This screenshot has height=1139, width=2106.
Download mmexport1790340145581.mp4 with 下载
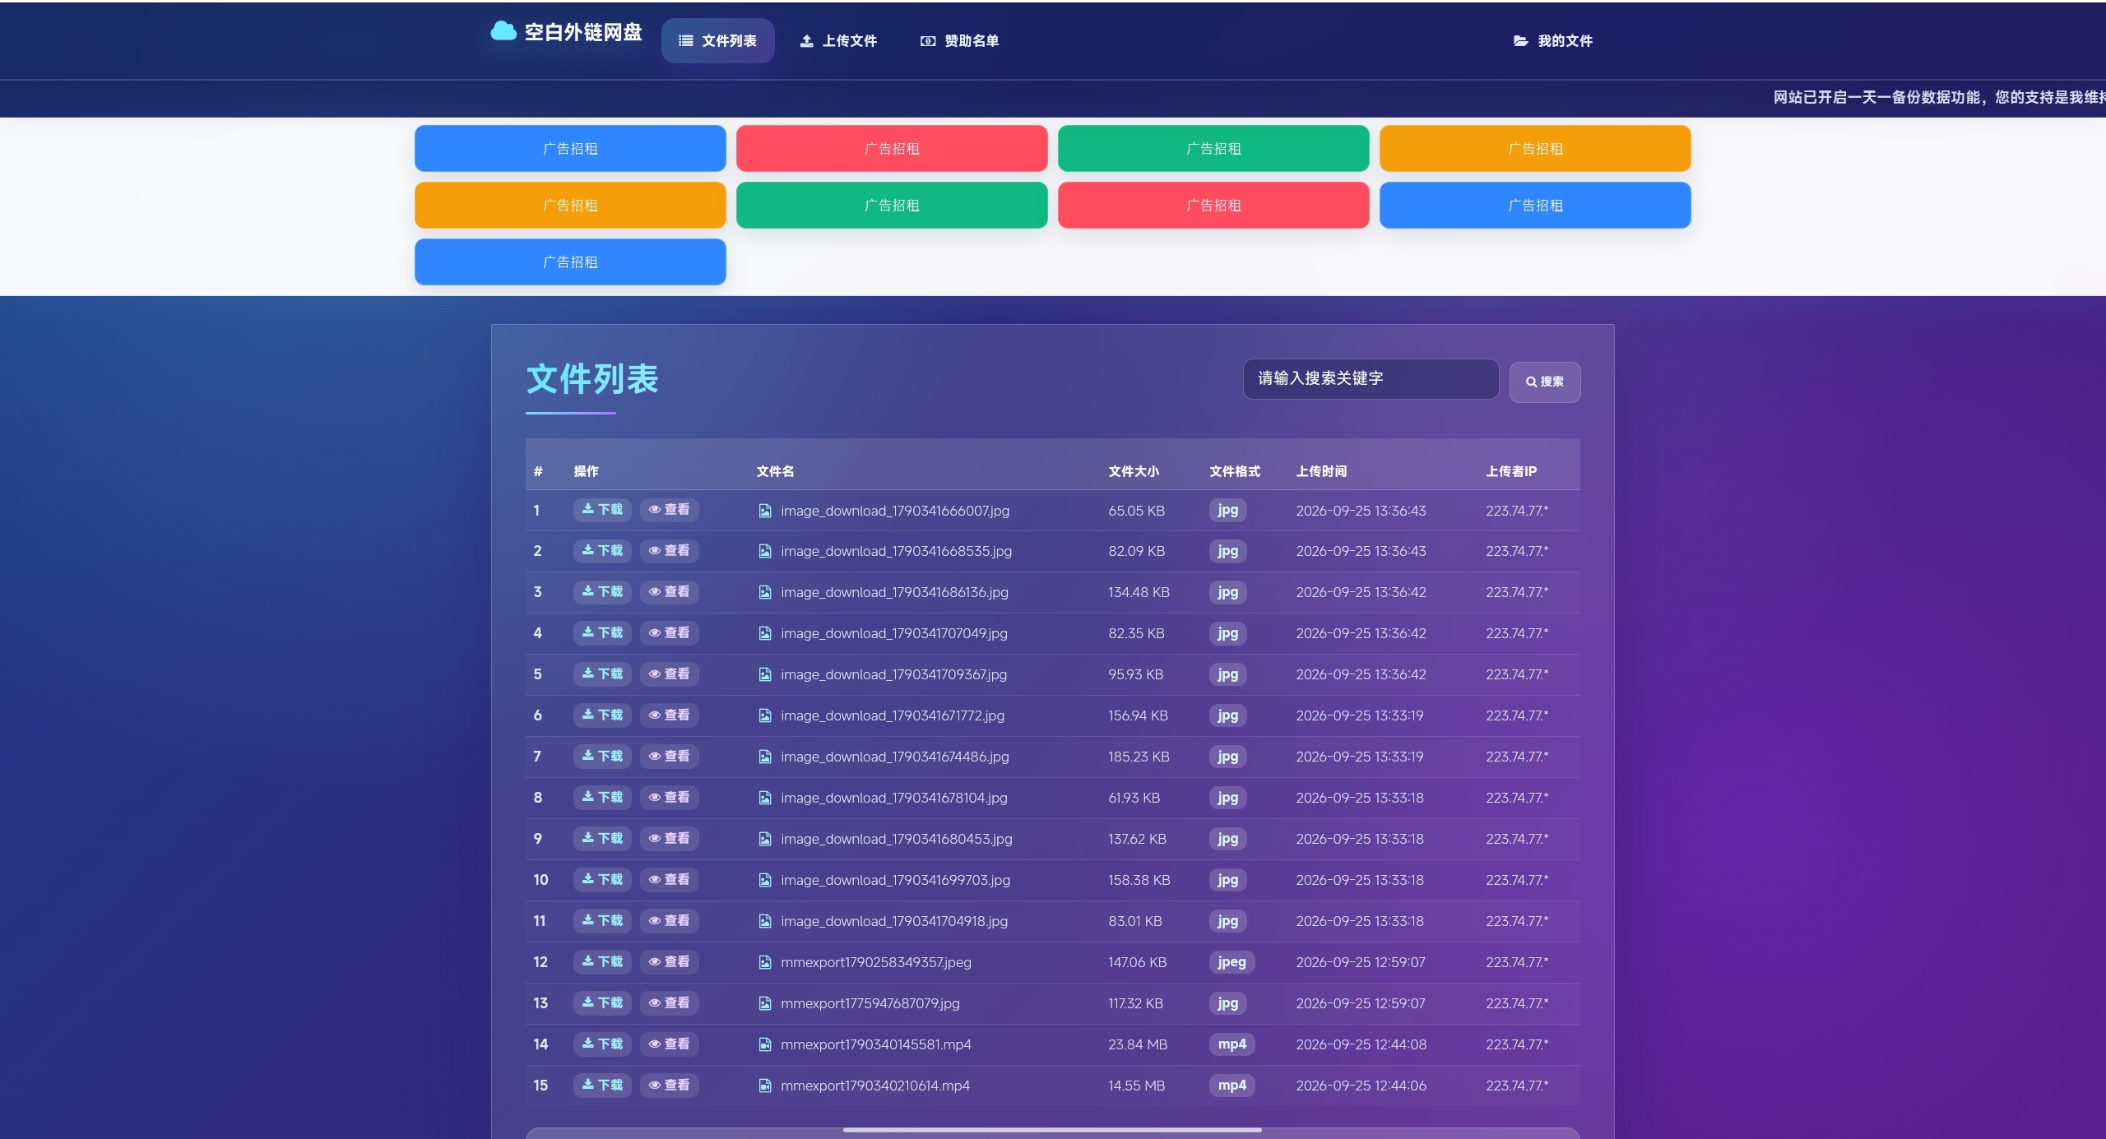pyautogui.click(x=602, y=1044)
